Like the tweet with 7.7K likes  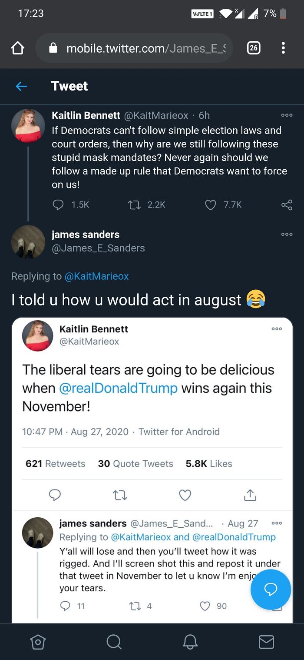(210, 204)
